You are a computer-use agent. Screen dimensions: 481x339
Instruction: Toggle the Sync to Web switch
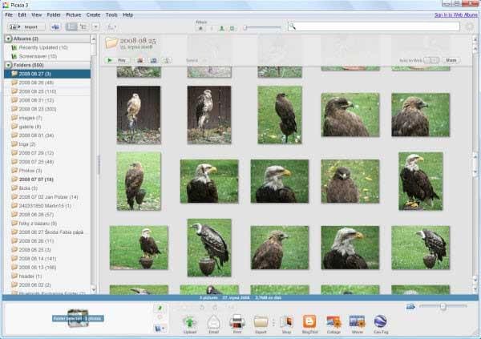click(x=431, y=60)
